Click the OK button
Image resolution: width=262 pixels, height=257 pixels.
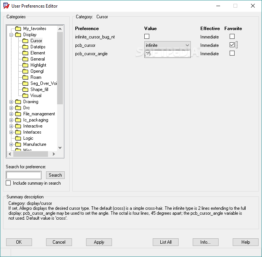19,242
